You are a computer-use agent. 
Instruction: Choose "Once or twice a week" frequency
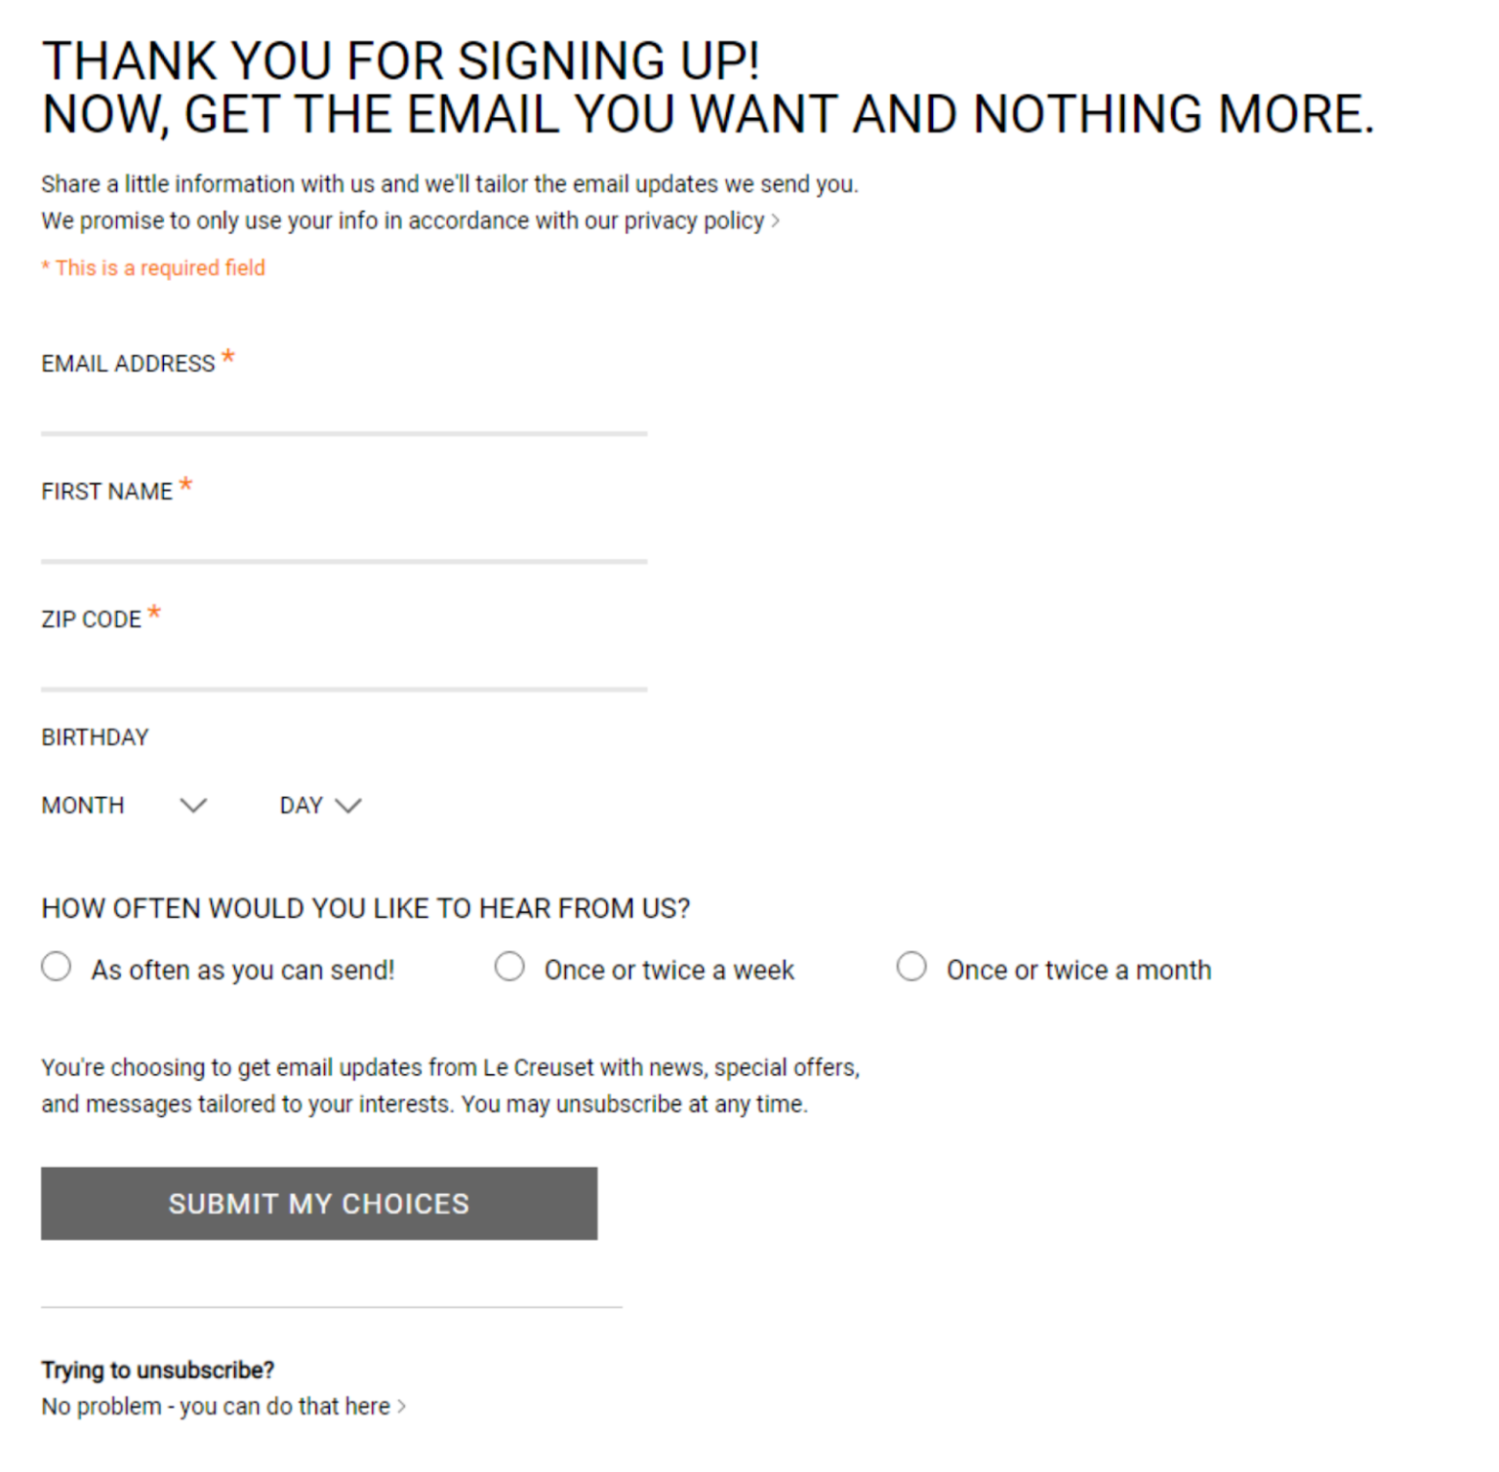[x=510, y=966]
